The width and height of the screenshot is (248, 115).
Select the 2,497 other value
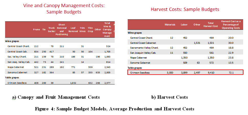click(197, 73)
